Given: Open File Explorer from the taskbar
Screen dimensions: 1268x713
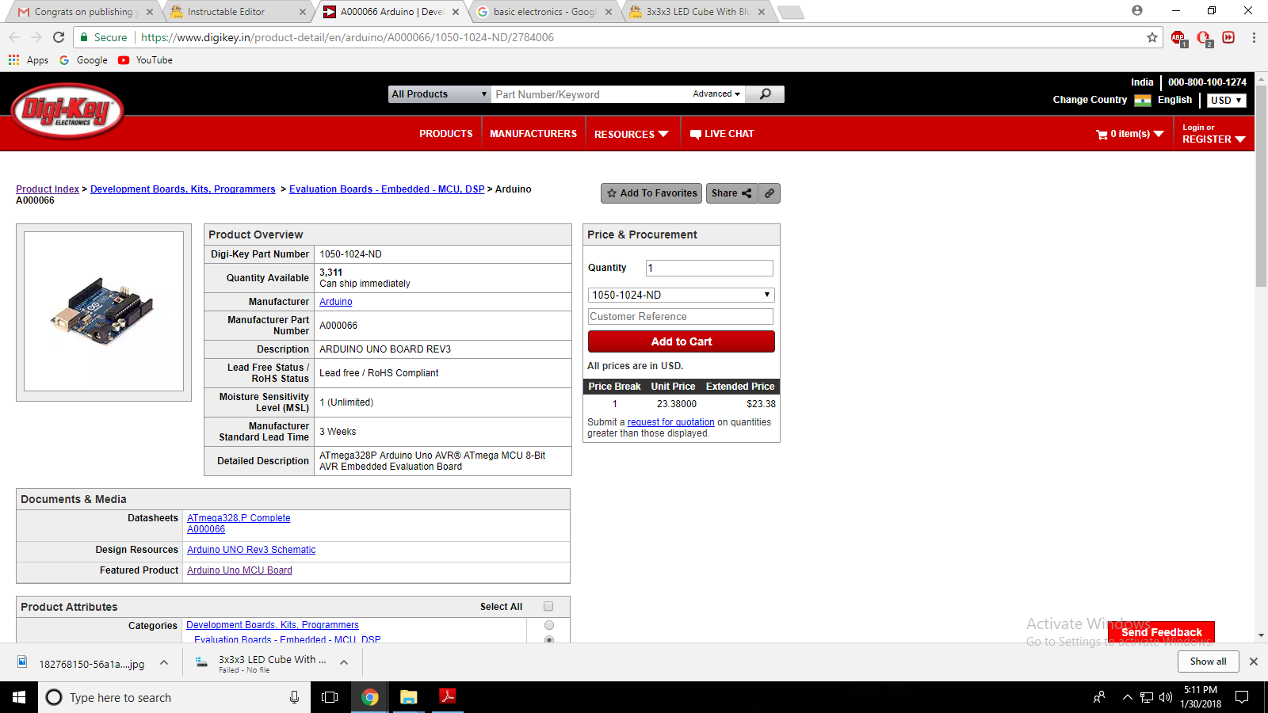Looking at the screenshot, I should [409, 697].
